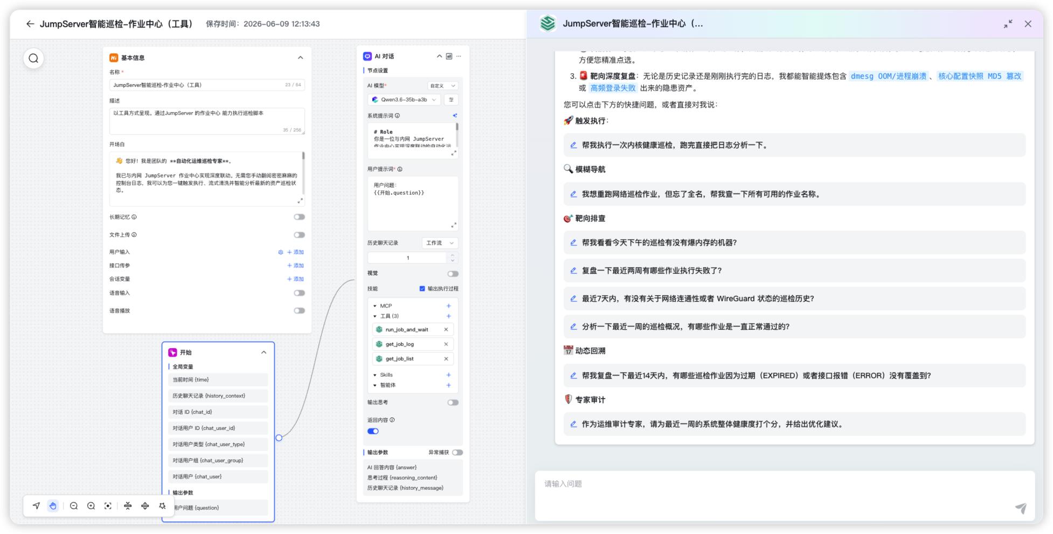1053x534 pixels.
Task: Toggle the 长期记忆 switch
Action: click(x=299, y=217)
